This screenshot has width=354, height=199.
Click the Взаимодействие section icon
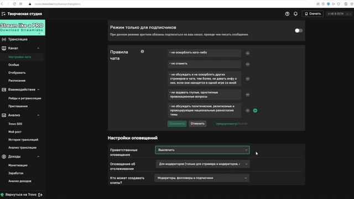(4, 90)
